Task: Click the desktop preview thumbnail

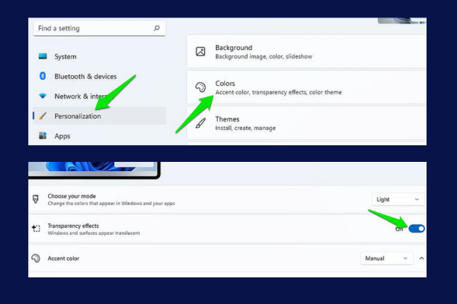Action: point(94,170)
